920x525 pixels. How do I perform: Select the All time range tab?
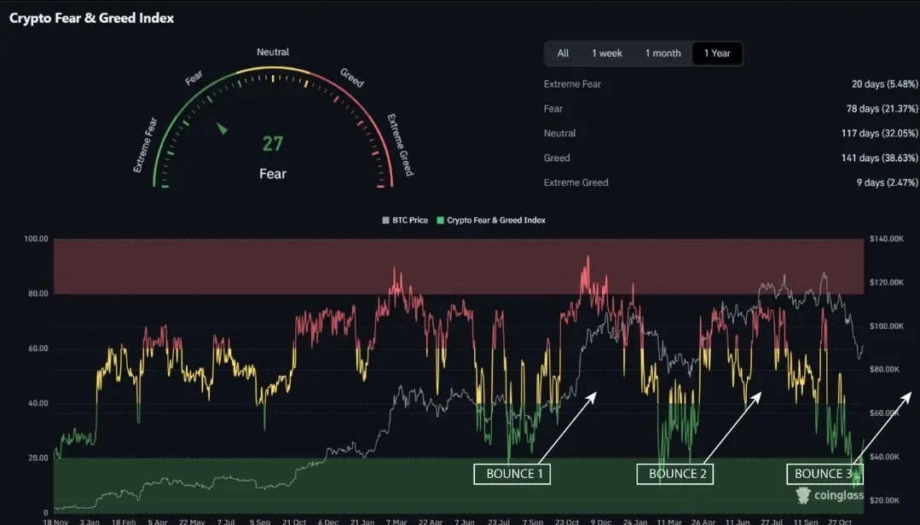click(563, 54)
